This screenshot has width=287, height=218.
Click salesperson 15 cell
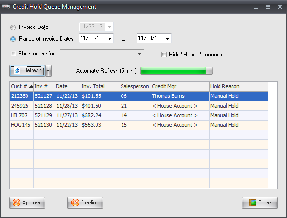[136, 125]
